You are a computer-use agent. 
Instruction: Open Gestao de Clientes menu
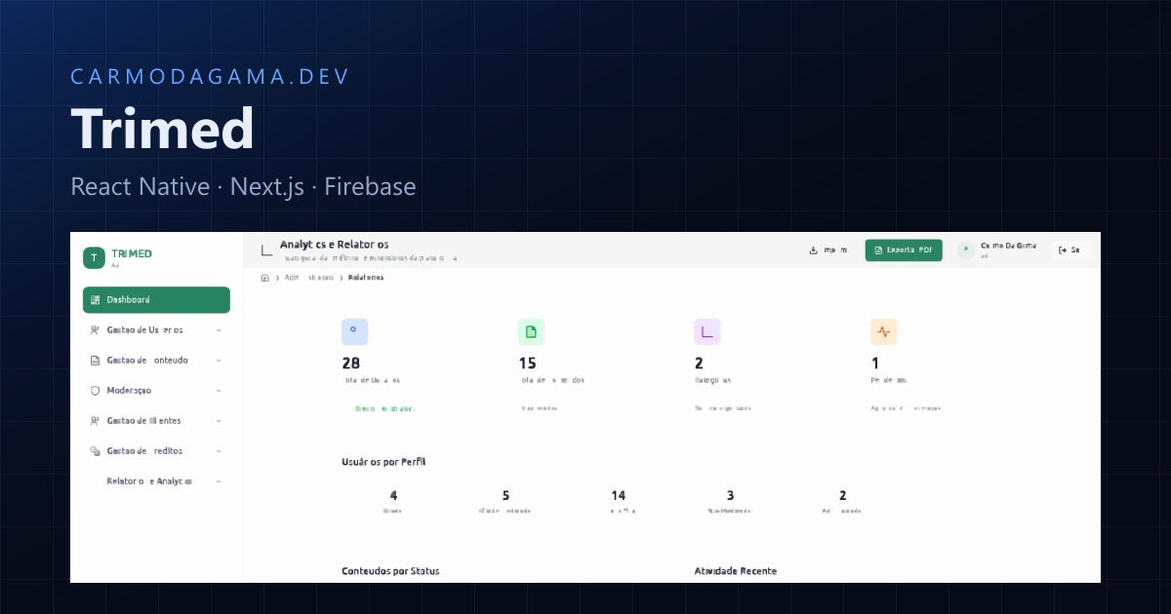tap(156, 421)
